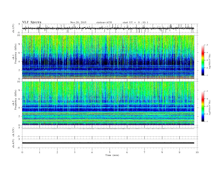Click the "-5" label on ch.1 color bar

pyautogui.click(x=207, y=60)
